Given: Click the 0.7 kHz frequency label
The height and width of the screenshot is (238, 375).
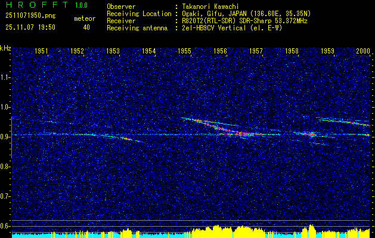Looking at the screenshot, I should pyautogui.click(x=5, y=196).
